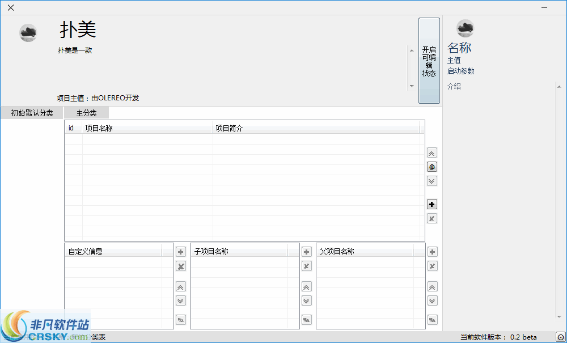This screenshot has height=343, width=567.
Task: Click the add icon for 父项目名称 panel
Action: 432,251
